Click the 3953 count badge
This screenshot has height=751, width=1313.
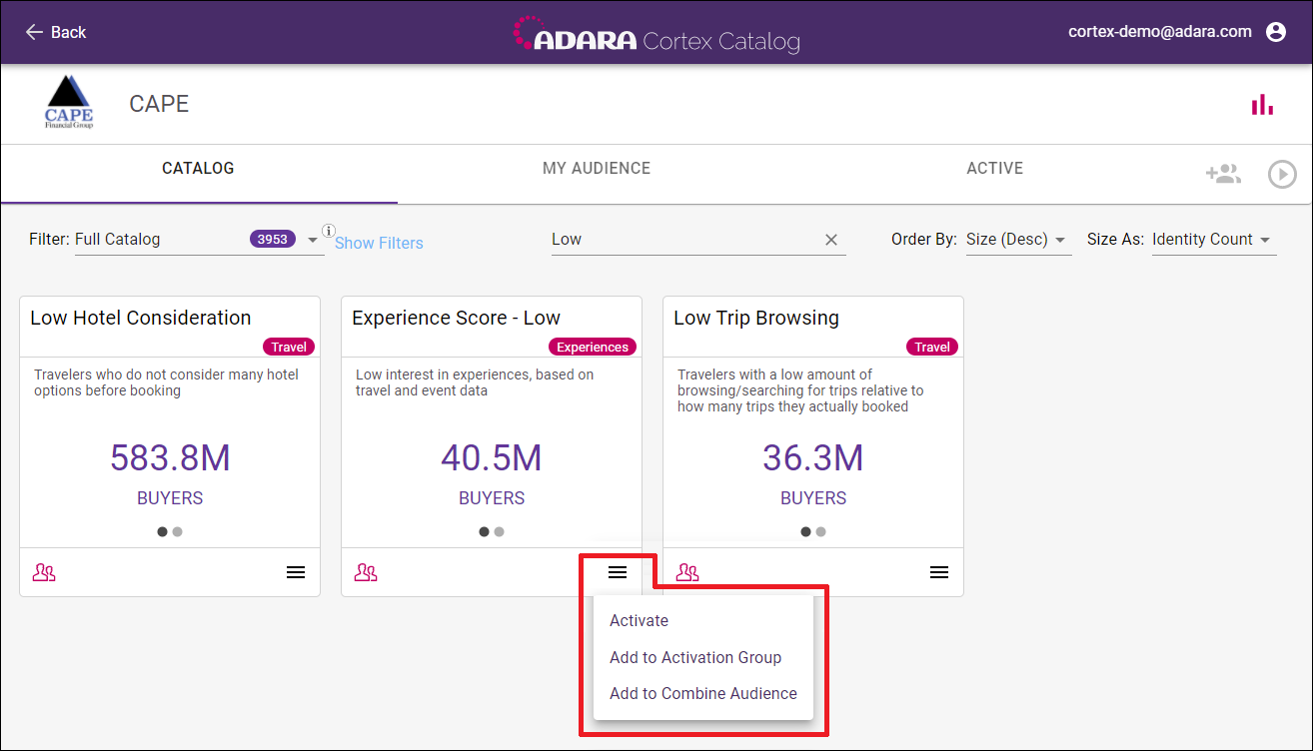273,240
